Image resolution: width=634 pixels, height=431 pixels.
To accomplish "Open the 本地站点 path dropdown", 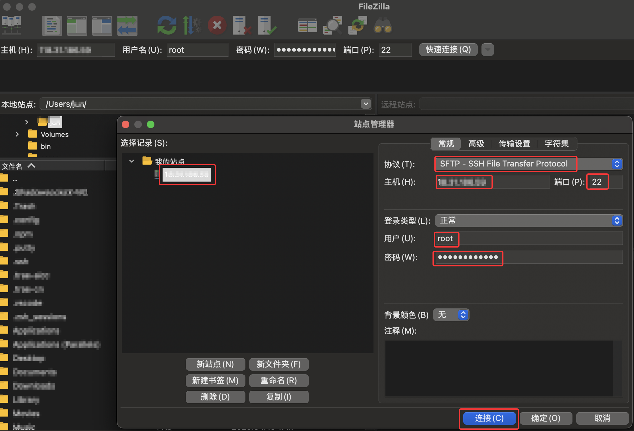I will pos(366,104).
